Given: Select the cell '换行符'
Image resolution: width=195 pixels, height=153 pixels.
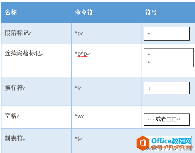Looking at the screenshot, I should (x=36, y=92).
